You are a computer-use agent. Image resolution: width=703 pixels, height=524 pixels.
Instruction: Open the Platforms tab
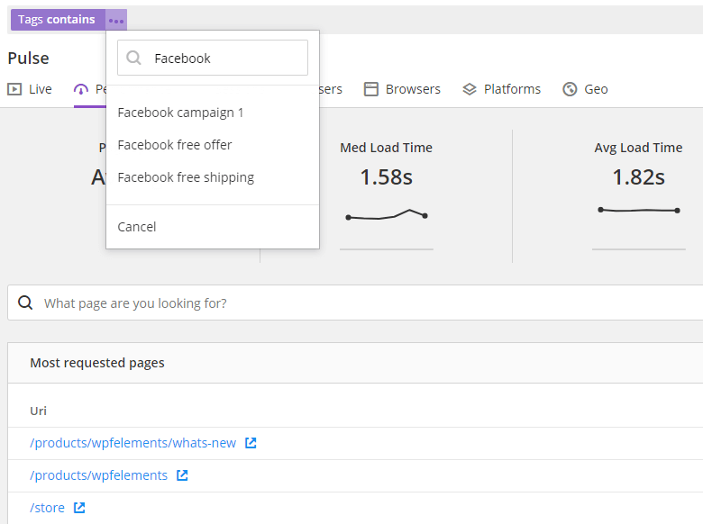pyautogui.click(x=501, y=89)
